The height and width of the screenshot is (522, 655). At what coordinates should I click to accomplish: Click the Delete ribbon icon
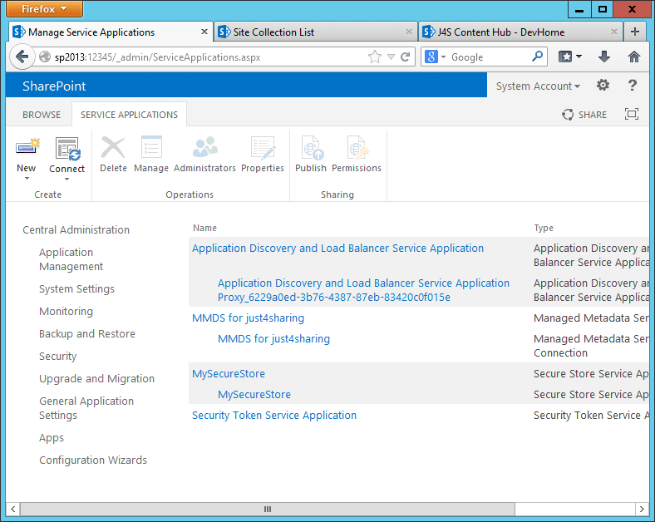113,148
